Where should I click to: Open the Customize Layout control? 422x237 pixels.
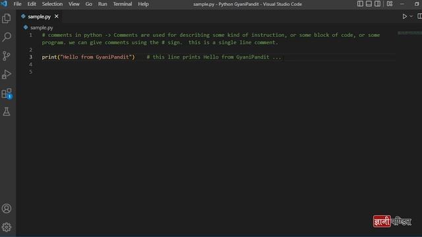coord(390,4)
